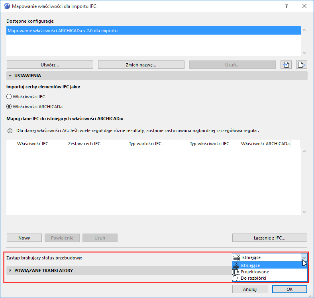Click configurations list scroll down arrow
314x298 pixels.
pyautogui.click(x=304, y=53)
